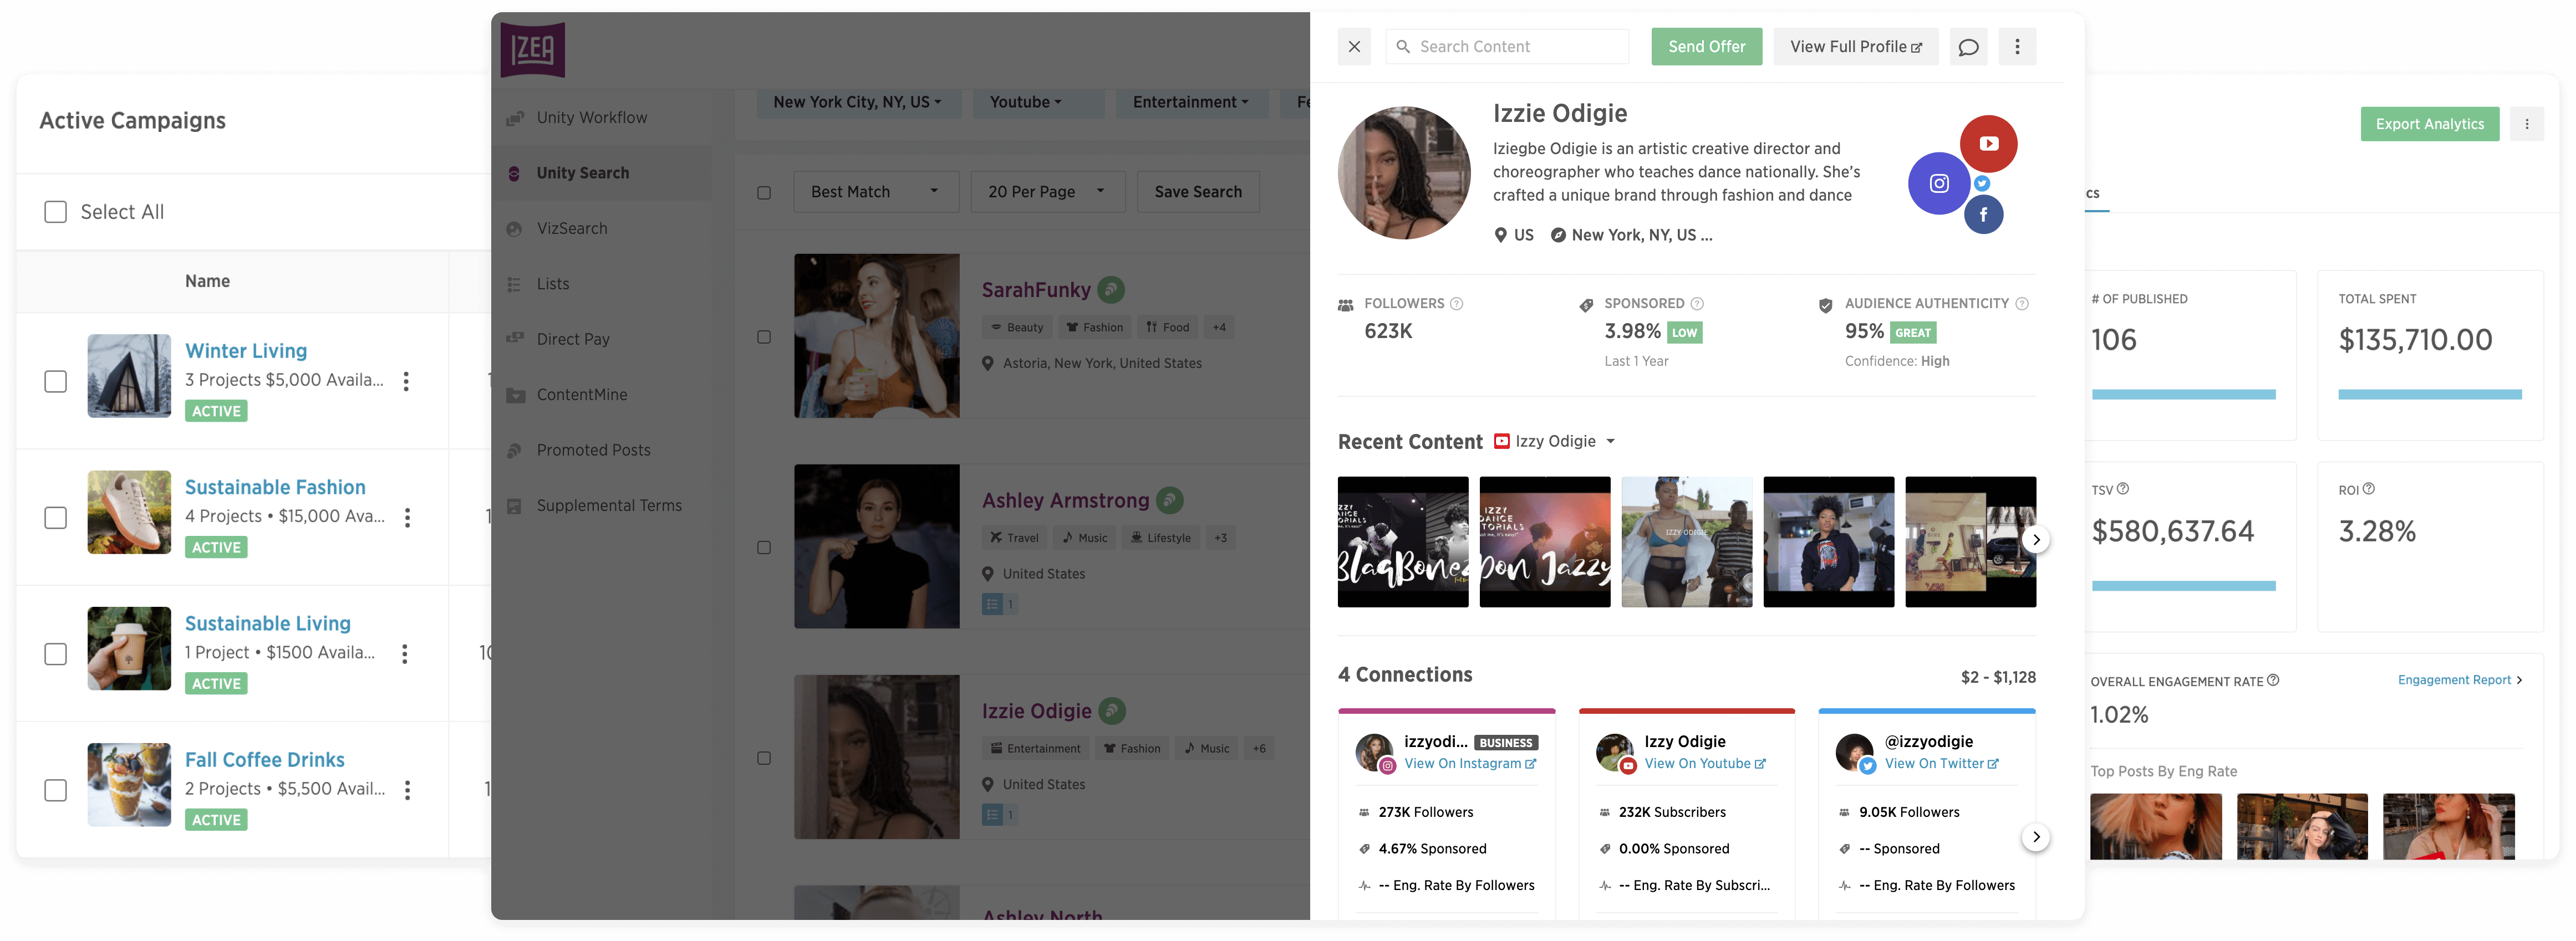Image resolution: width=2576 pixels, height=941 pixels.
Task: Expand the Izzy Odigie recent content dropdown
Action: click(x=1554, y=441)
